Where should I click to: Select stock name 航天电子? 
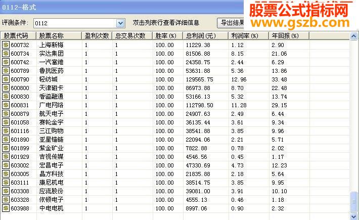(x=51, y=114)
